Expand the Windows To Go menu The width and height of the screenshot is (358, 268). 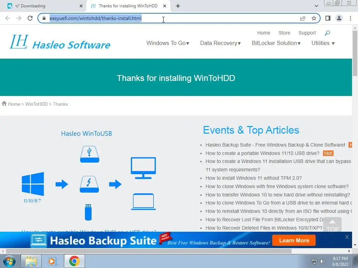(168, 43)
